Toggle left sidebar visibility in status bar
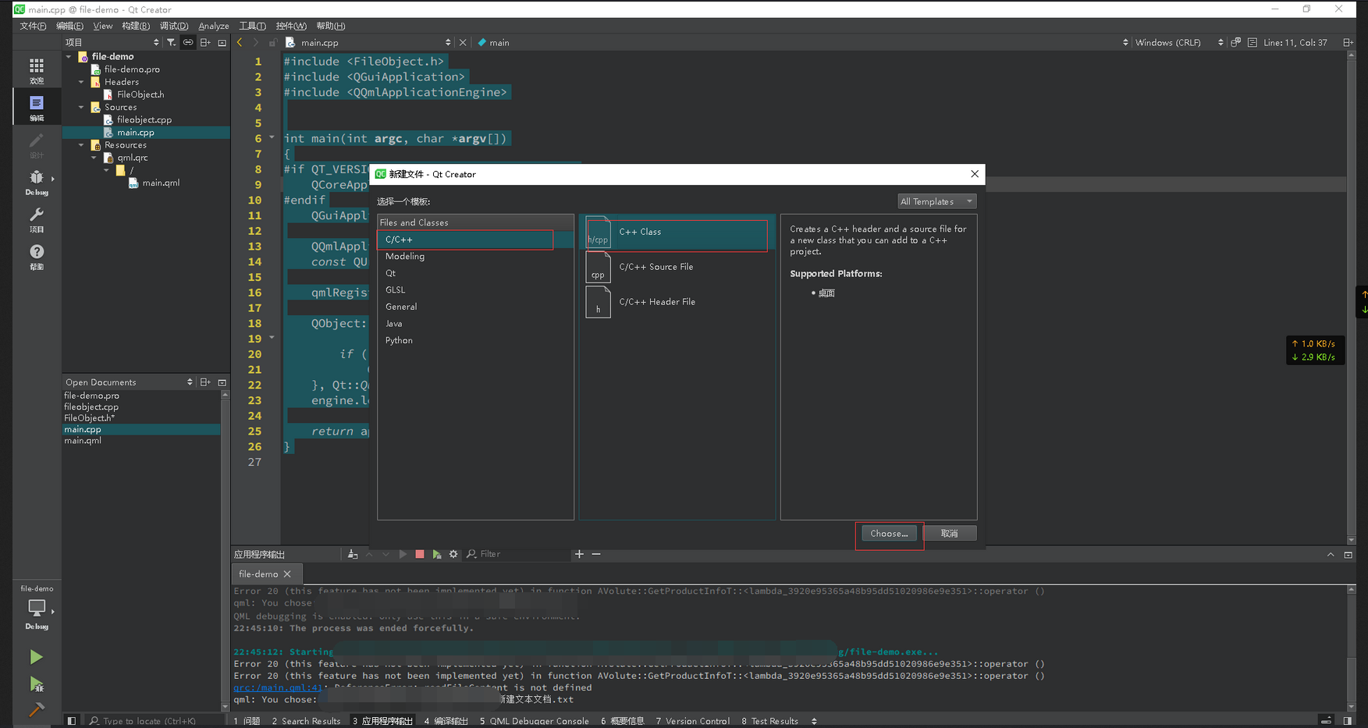Image resolution: width=1368 pixels, height=728 pixels. pyautogui.click(x=71, y=721)
